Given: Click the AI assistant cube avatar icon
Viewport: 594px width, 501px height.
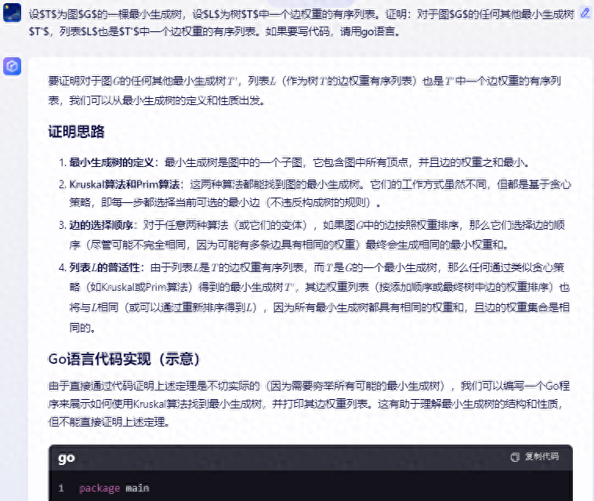Looking at the screenshot, I should click(12, 67).
